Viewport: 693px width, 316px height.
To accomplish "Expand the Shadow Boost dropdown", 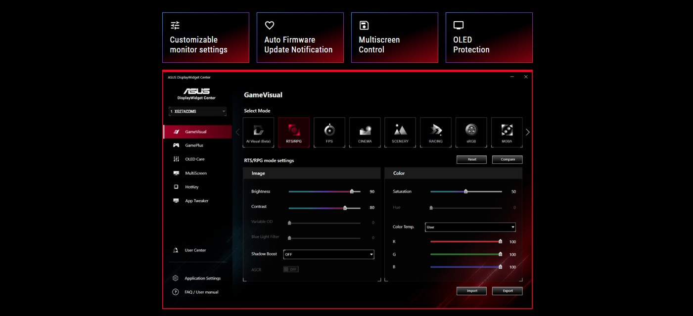I will 328,254.
